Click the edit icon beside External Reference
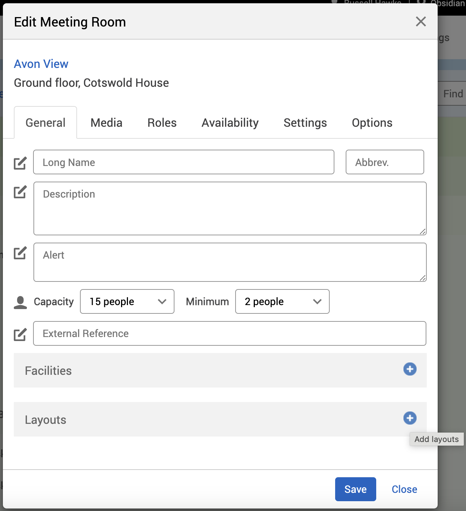 coord(20,334)
